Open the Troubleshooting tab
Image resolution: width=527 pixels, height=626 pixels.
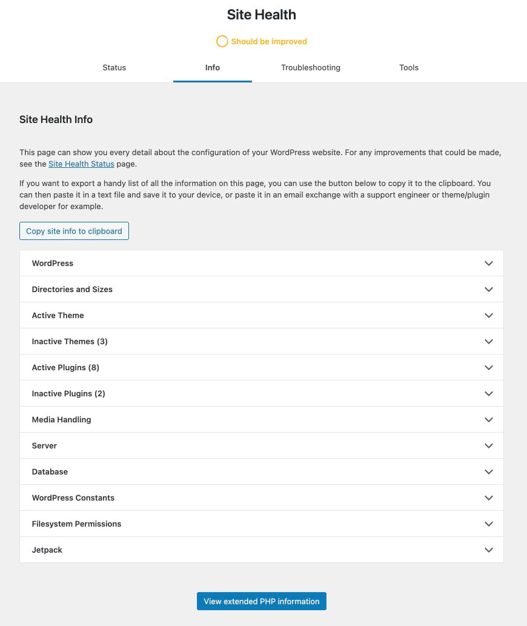311,68
